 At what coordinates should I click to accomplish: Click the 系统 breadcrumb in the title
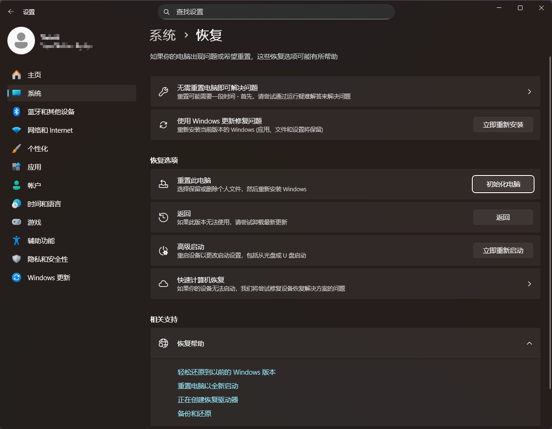(163, 35)
